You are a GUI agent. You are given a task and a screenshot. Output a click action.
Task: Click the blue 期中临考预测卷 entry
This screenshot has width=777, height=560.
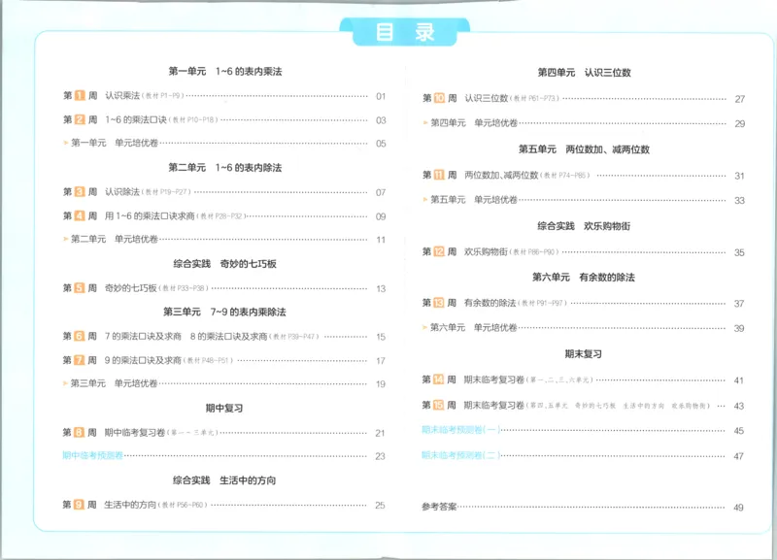92,455
